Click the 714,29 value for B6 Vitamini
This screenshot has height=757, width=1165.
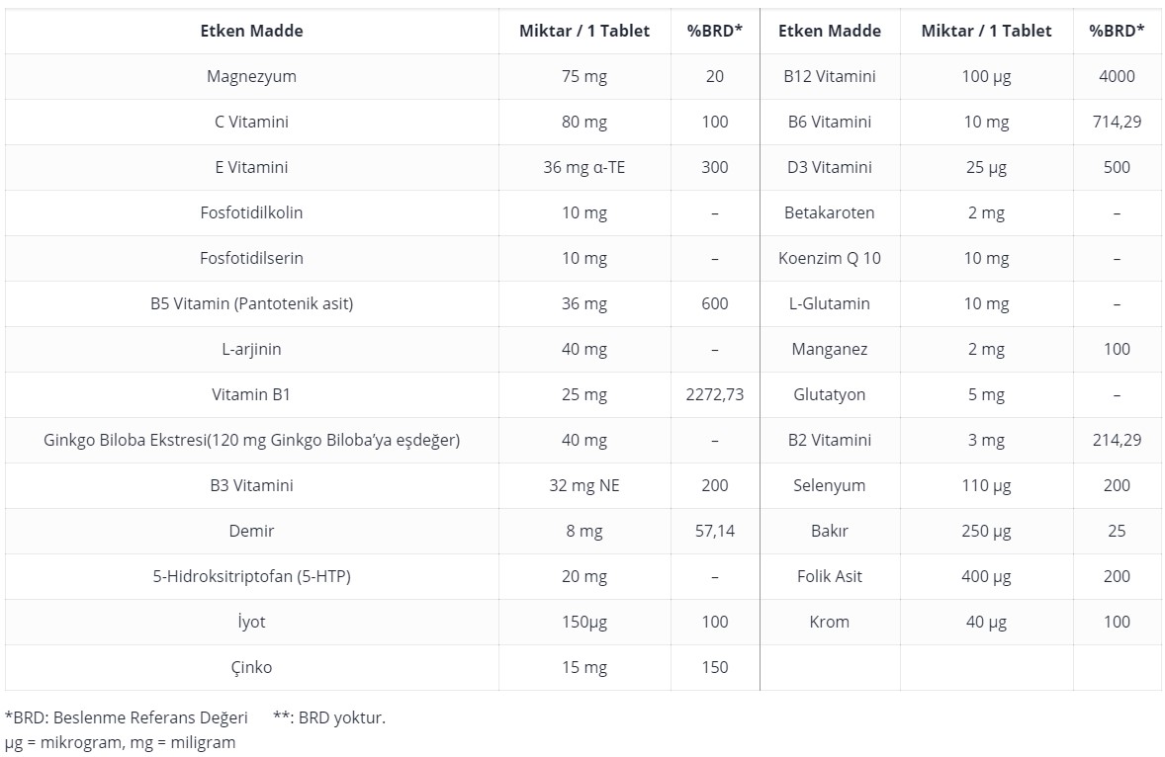tap(1117, 123)
